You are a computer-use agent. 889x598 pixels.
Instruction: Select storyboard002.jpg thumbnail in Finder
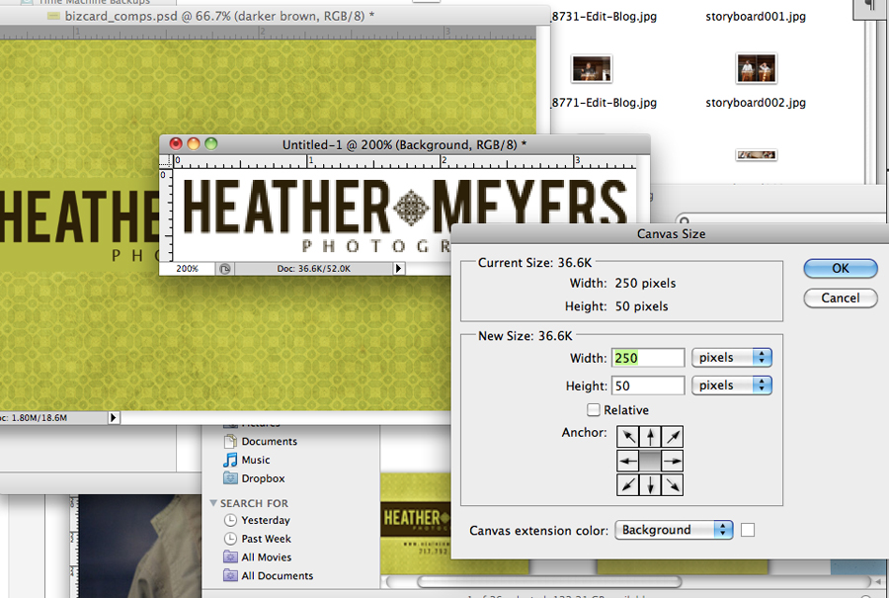click(x=756, y=68)
